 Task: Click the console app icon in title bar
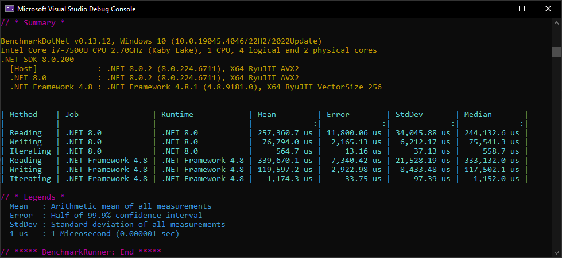(9, 9)
